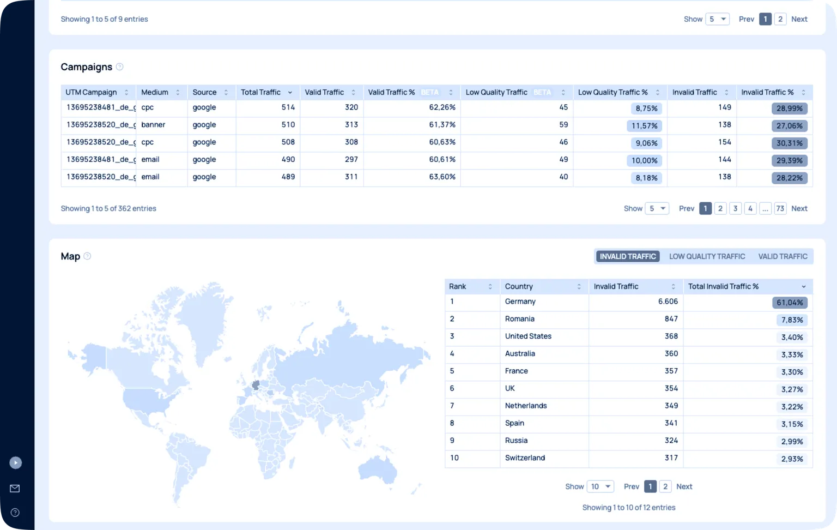Switch the map to Low Quality Traffic
The width and height of the screenshot is (837, 530).
coord(707,257)
